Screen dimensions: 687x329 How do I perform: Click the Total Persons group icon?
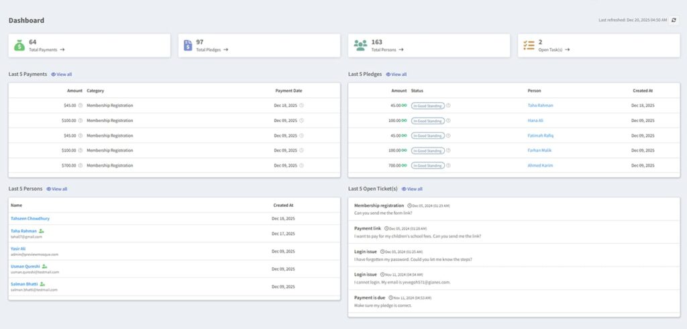click(360, 45)
